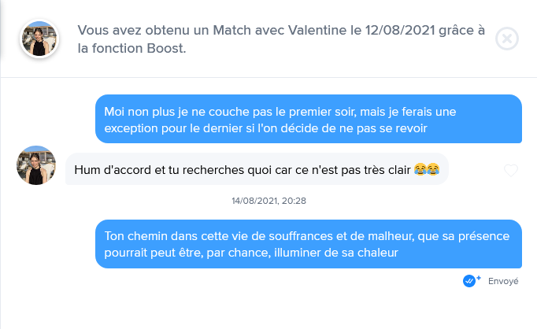Select Valentine's "Hum d'accord" grey message bubble
Screen dimensions: 537x329
(x=256, y=169)
